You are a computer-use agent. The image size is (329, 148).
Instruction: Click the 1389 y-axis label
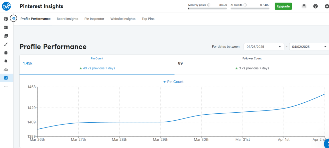[31, 136]
